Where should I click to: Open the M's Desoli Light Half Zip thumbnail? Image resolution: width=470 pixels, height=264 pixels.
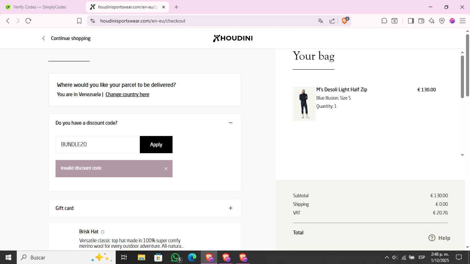pos(304,104)
